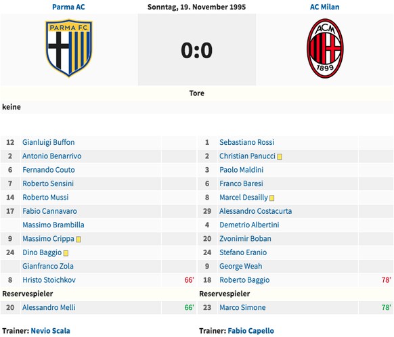Click yellow card icon beside Dino Baggio
Viewport: 394px width, 337px height.
coord(66,253)
